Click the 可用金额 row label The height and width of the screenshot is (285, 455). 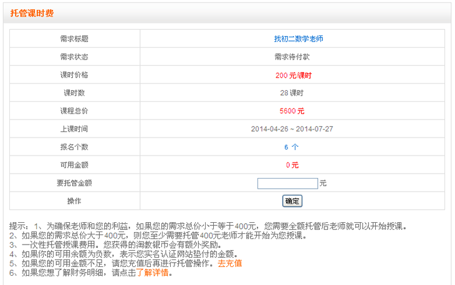click(x=74, y=165)
